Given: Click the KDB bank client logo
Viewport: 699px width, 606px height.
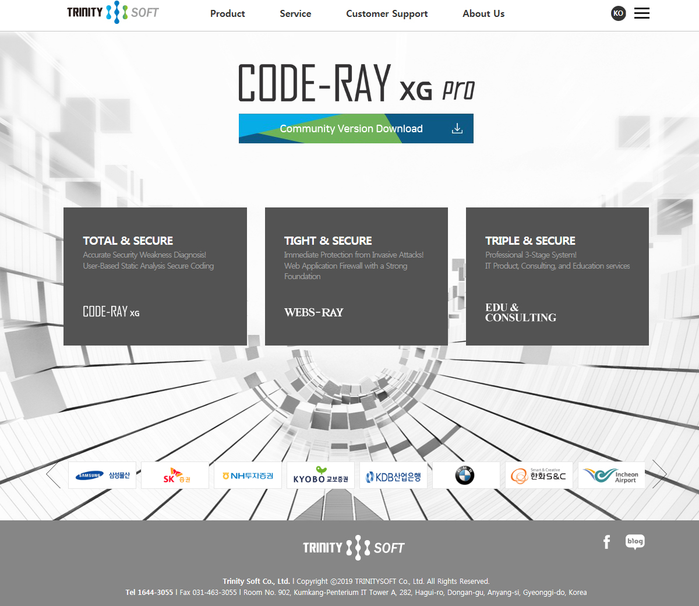Looking at the screenshot, I should (x=393, y=475).
